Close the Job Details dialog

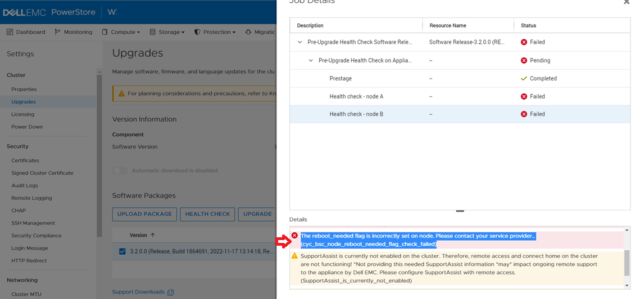pos(626,2)
